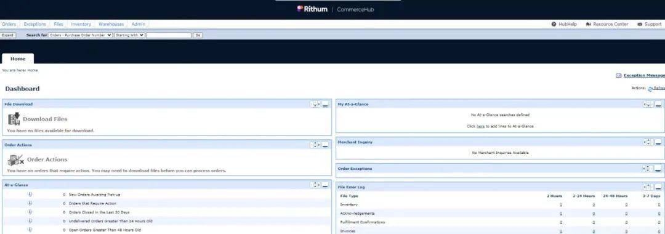Minimize the File Error Log panel
The height and width of the screenshot is (234, 665).
click(658, 187)
